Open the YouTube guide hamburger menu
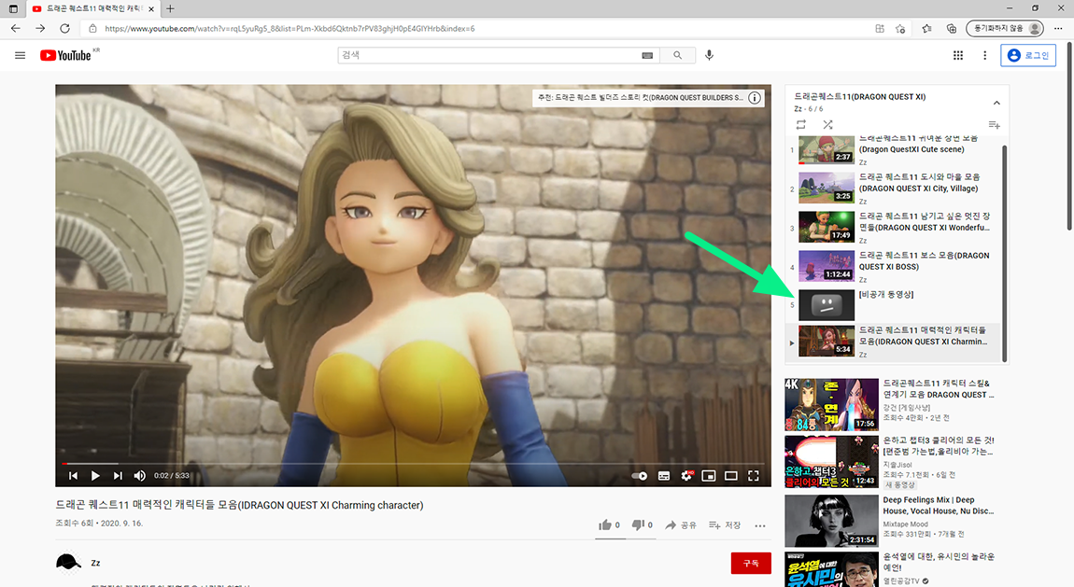The width and height of the screenshot is (1074, 587). pos(20,55)
